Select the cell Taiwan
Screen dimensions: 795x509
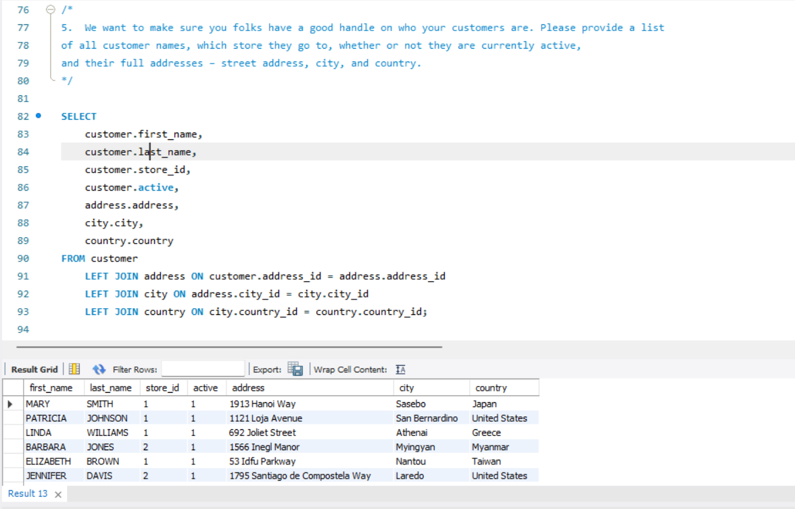(x=504, y=461)
